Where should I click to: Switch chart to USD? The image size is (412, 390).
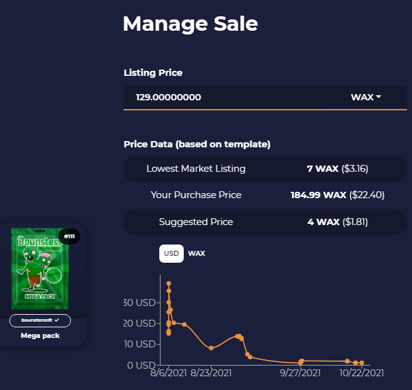point(171,253)
